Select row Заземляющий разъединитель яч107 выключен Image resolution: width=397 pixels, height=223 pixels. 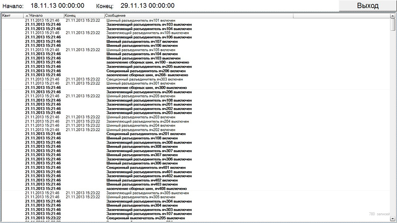pyautogui.click(x=195, y=214)
